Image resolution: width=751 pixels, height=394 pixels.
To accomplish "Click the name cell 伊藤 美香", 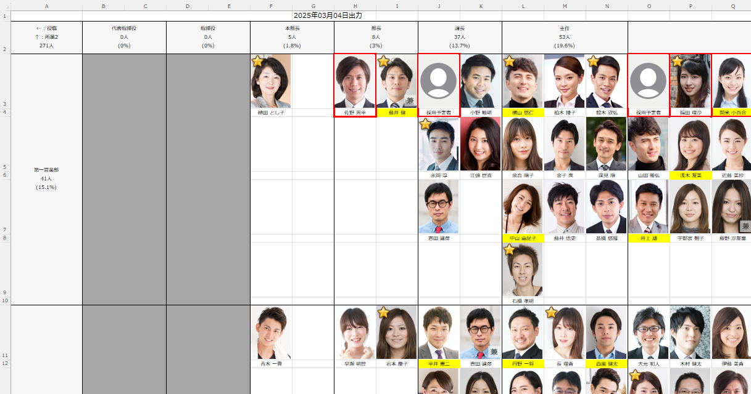I will (732, 364).
